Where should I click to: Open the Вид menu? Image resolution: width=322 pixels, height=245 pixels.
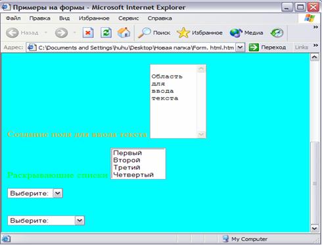(64, 18)
